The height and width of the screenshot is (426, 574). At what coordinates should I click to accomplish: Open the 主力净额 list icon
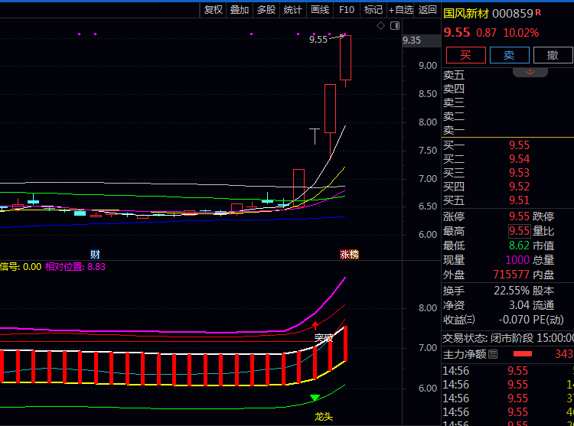[493, 354]
